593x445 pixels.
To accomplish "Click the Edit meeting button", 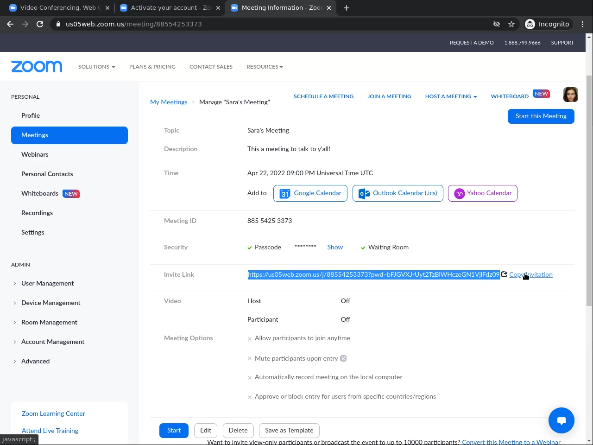I will pos(206,430).
